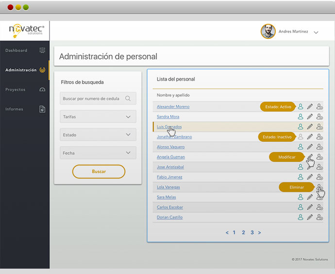Go to page 1 of the list

coord(234,233)
